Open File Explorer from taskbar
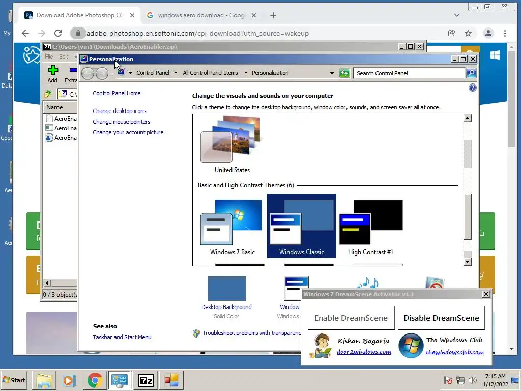521x391 pixels. pyautogui.click(x=44, y=380)
